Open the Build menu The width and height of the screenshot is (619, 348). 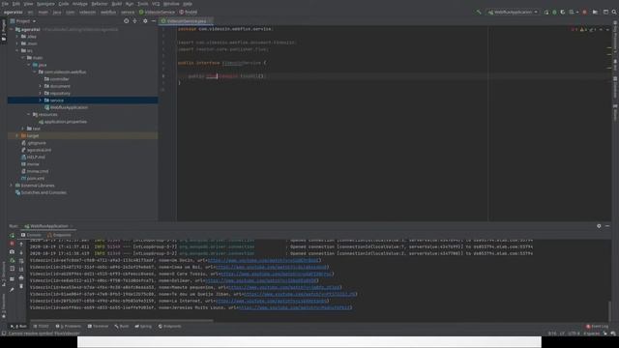(117, 4)
